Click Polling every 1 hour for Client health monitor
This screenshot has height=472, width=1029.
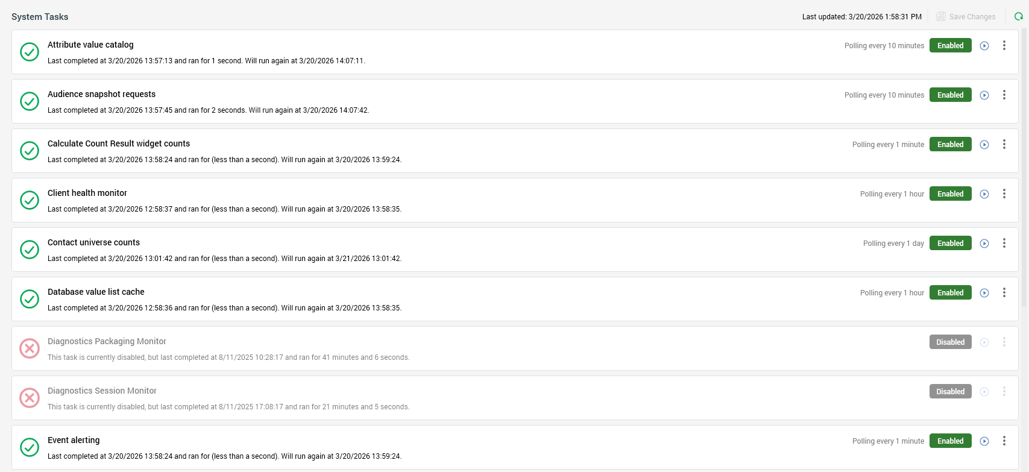click(x=892, y=194)
